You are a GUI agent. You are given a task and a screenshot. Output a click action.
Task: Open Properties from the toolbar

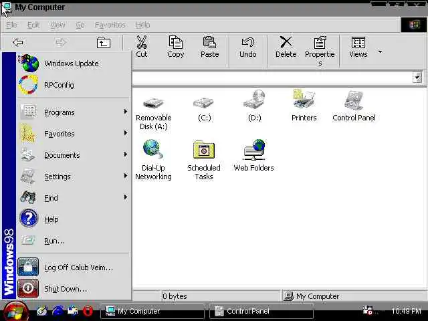[320, 51]
